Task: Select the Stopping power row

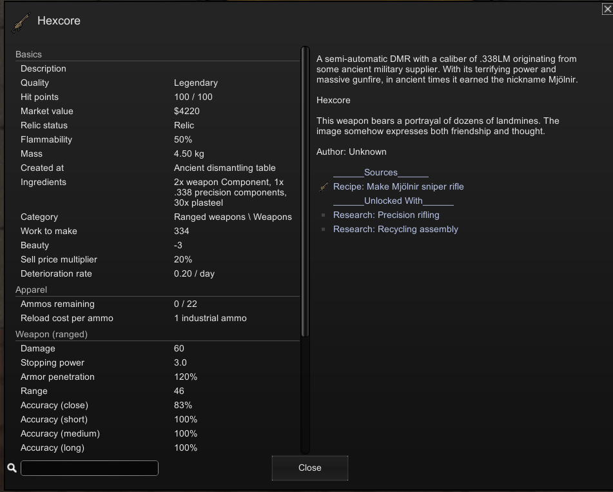Action: (x=157, y=362)
